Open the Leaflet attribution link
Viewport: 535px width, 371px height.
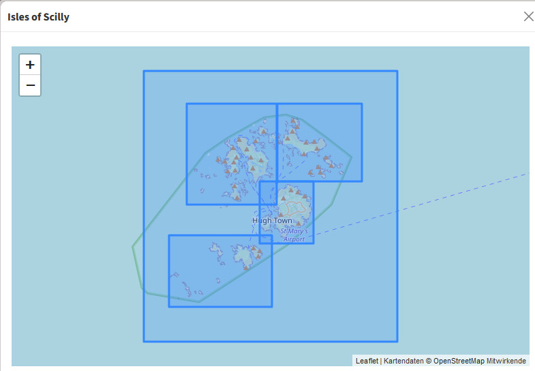click(367, 361)
